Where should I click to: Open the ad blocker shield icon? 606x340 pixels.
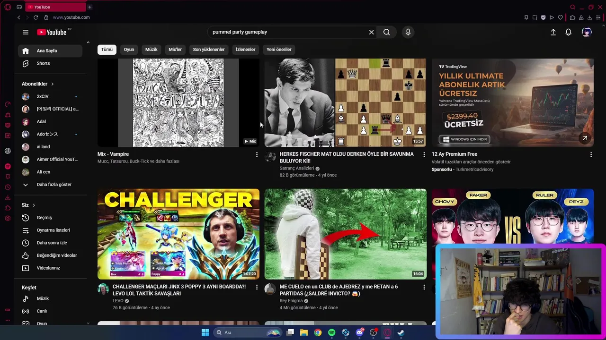click(543, 17)
